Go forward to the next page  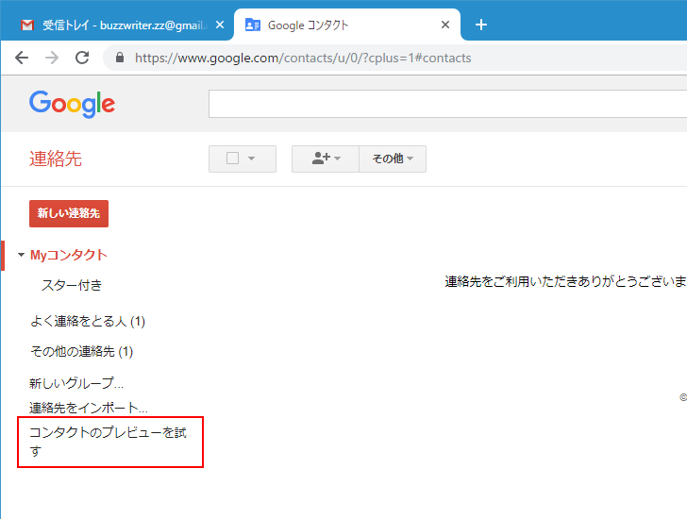coord(52,58)
